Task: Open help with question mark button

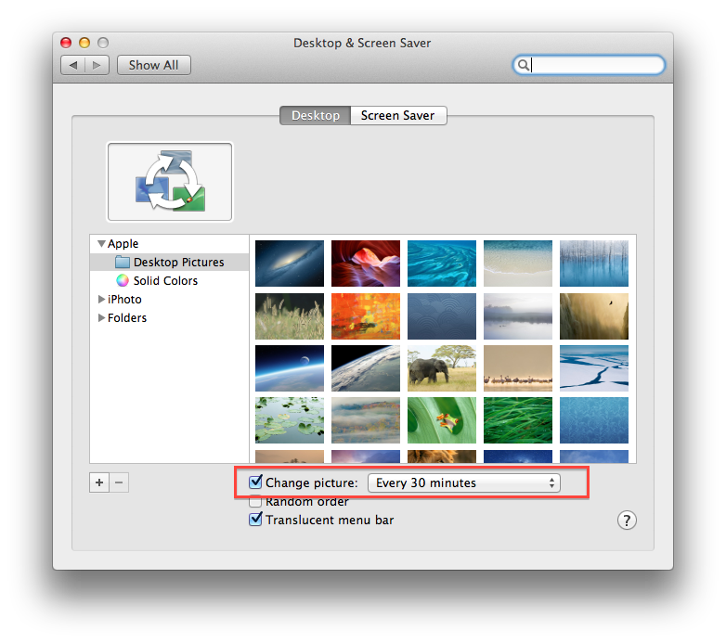Action: (627, 521)
